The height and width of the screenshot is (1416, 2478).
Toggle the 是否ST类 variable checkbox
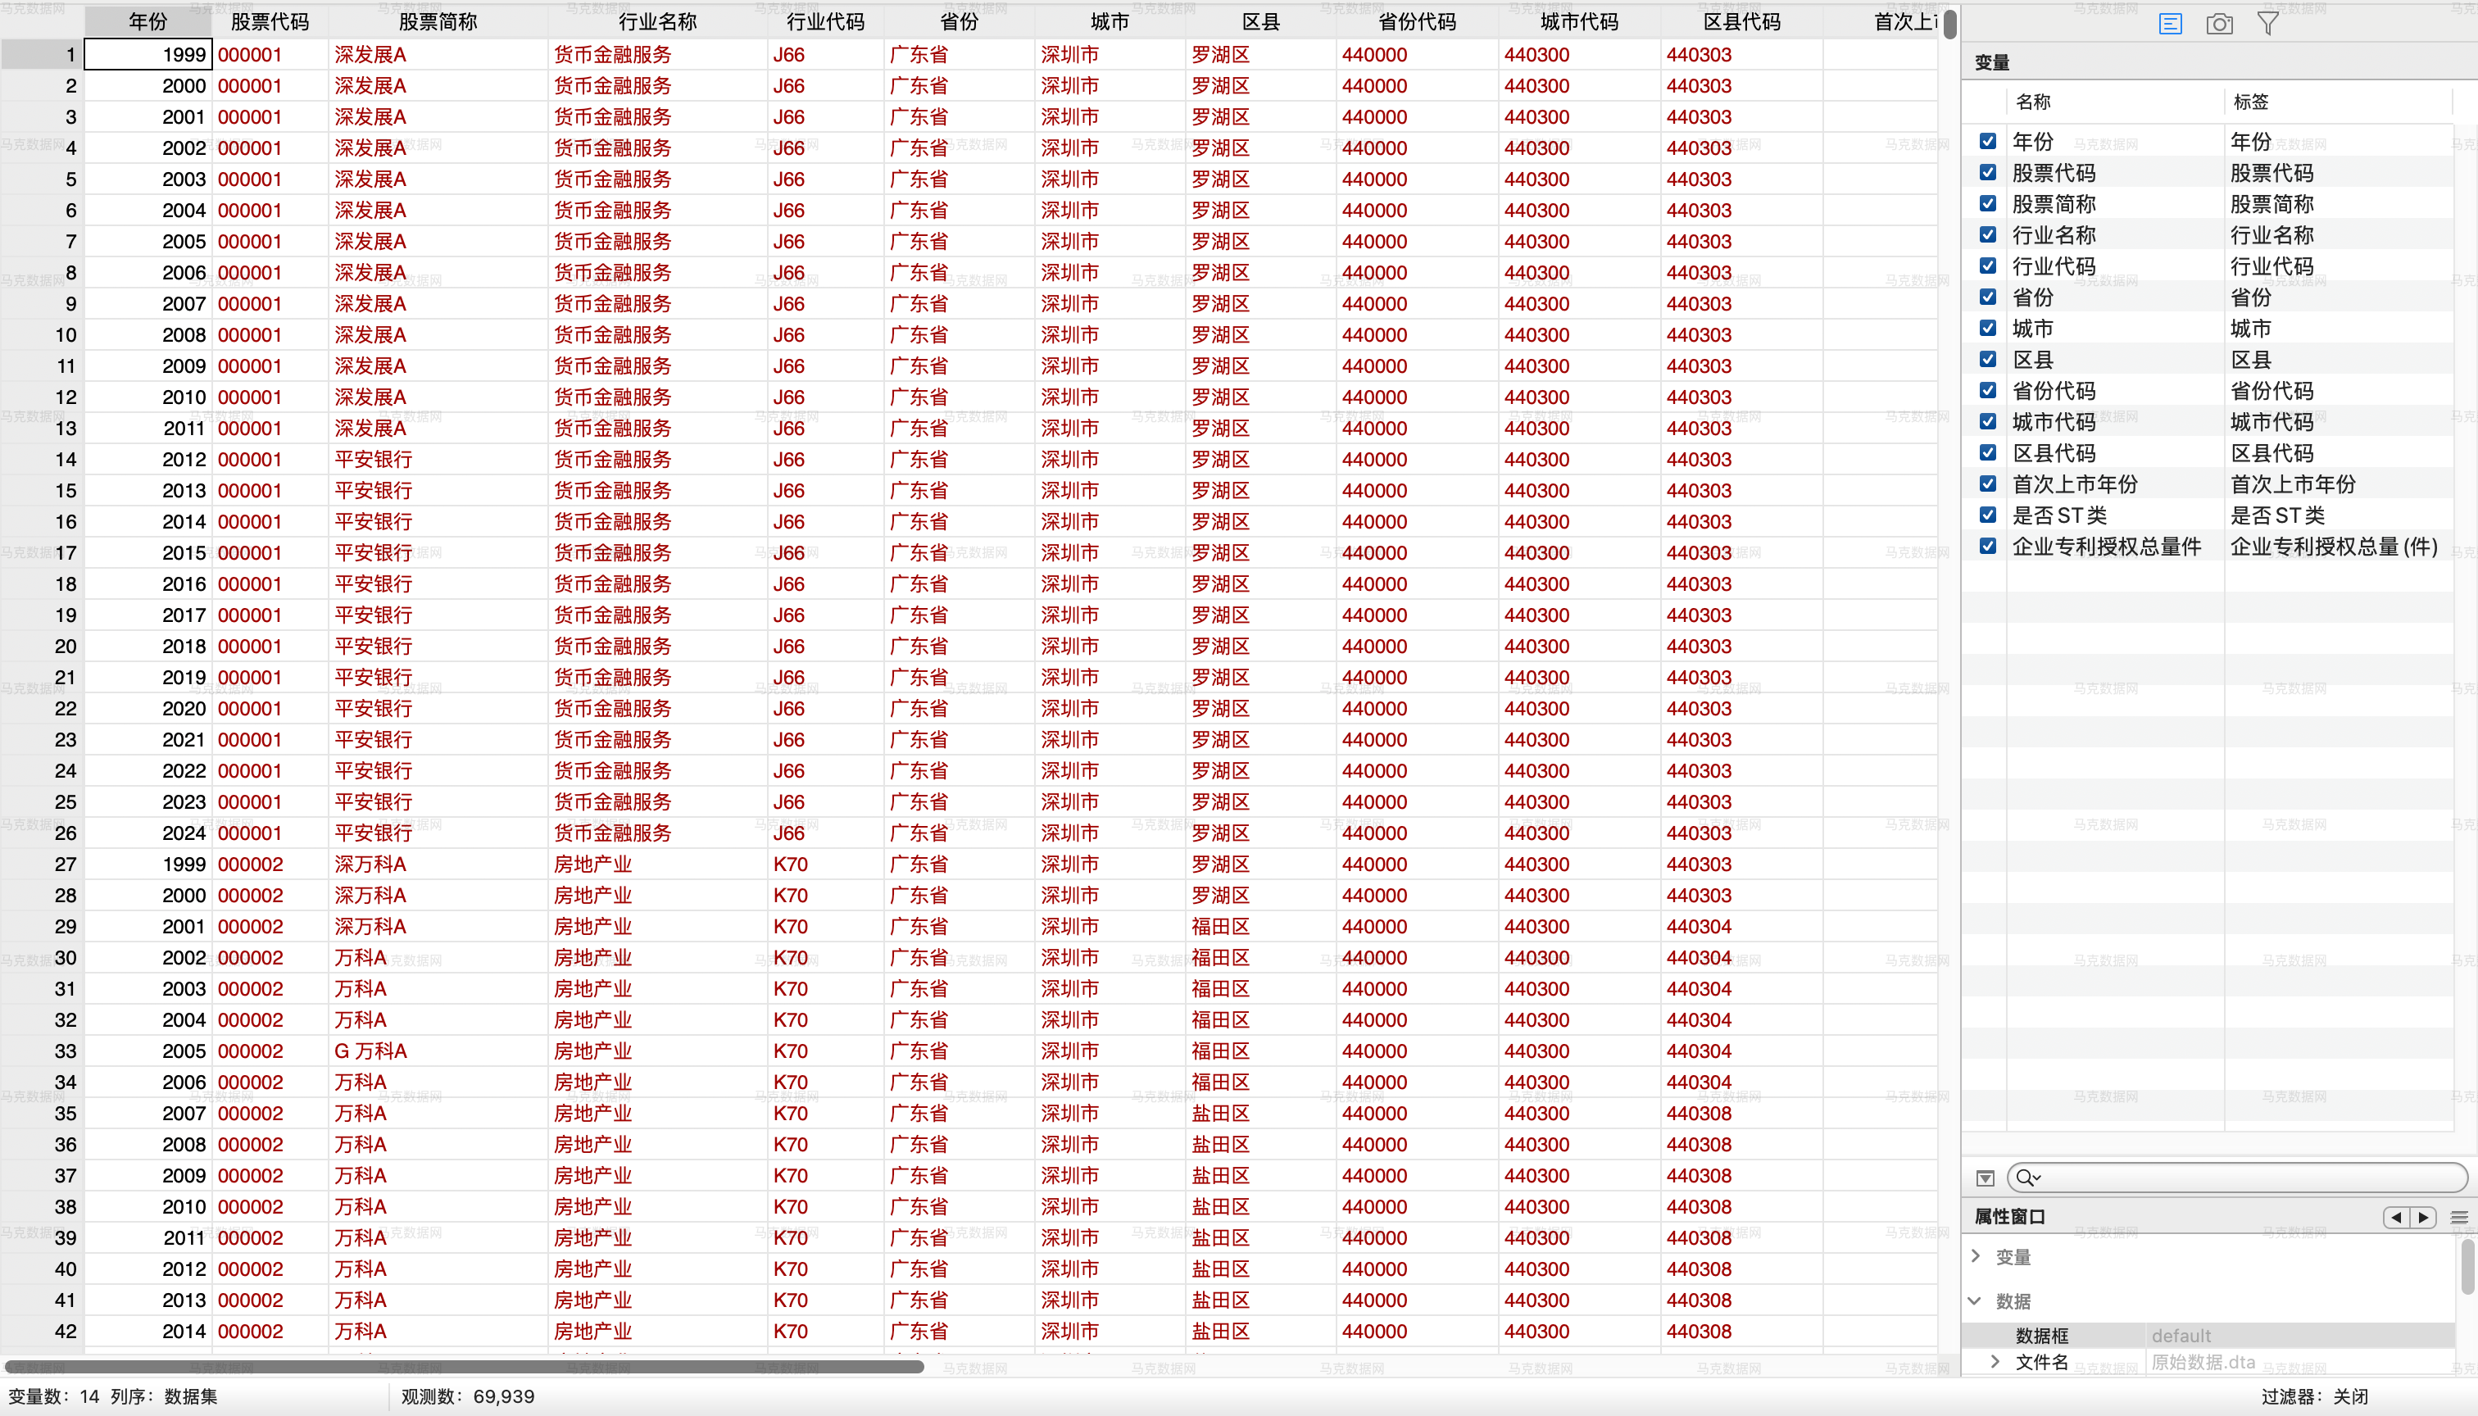(1988, 515)
